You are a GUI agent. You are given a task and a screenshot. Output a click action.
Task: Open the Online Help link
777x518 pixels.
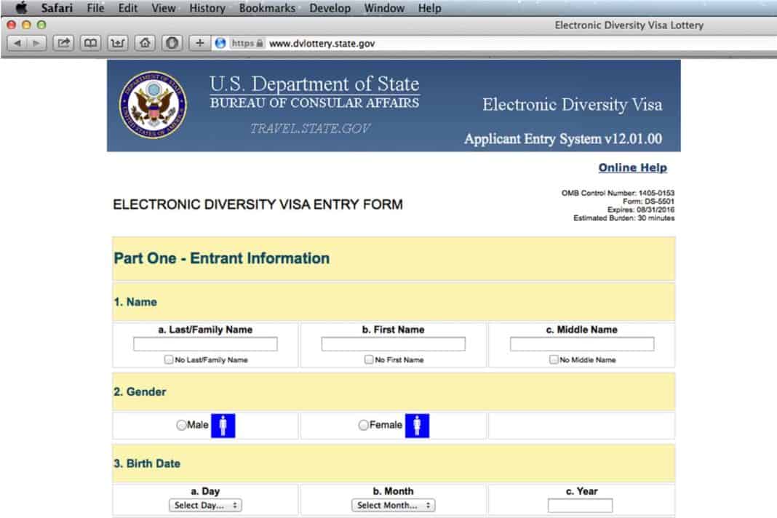tap(632, 167)
